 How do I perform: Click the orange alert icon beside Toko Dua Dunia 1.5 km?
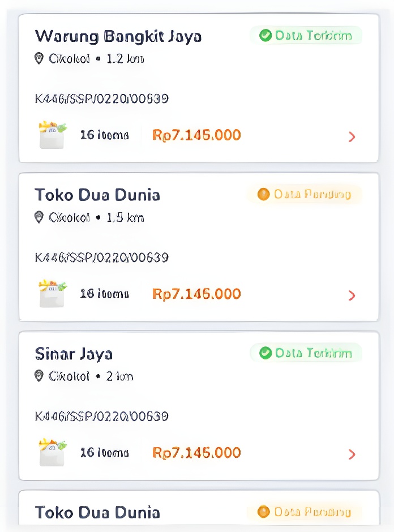[x=263, y=195]
